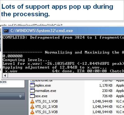Click the VLC type entry for VTS_01_2.VOB
124x115 pixels.
[x=120, y=107]
